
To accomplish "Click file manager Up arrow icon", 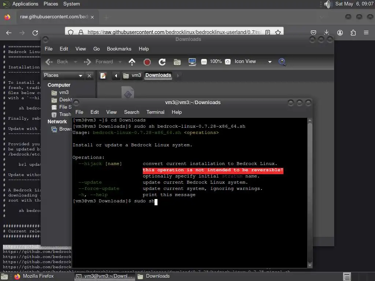I will (x=132, y=62).
